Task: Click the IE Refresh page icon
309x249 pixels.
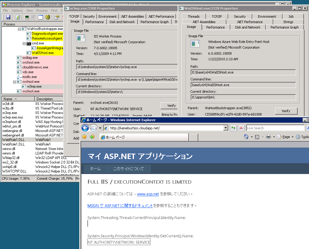Action: click(x=233, y=128)
